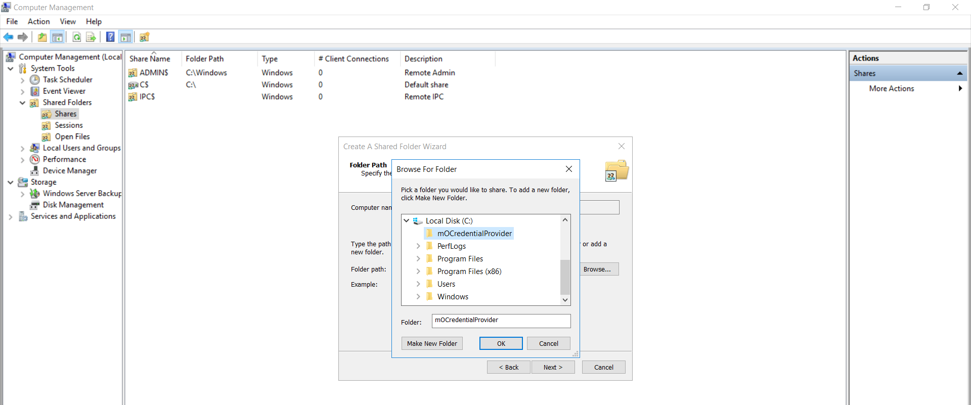Viewport: 971px width, 405px height.
Task: Click the folder tree scrollbar thumb
Action: pos(565,277)
